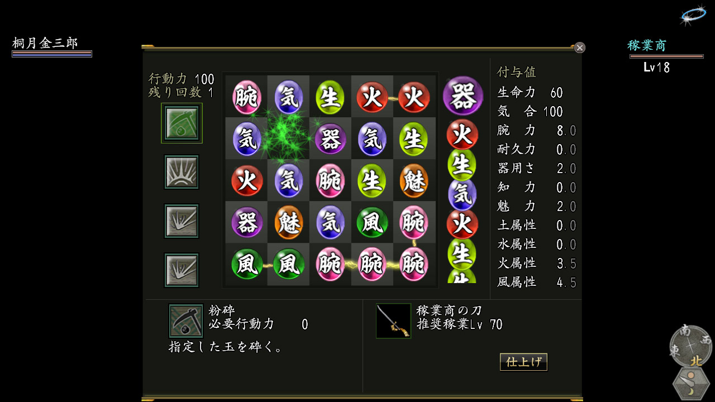
Task: Click the 仕上げ finish button
Action: (523, 362)
